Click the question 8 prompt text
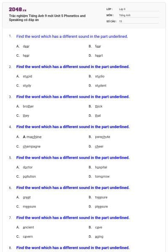Image resolution: width=168 pixels, height=252 pixels. pos(73,248)
